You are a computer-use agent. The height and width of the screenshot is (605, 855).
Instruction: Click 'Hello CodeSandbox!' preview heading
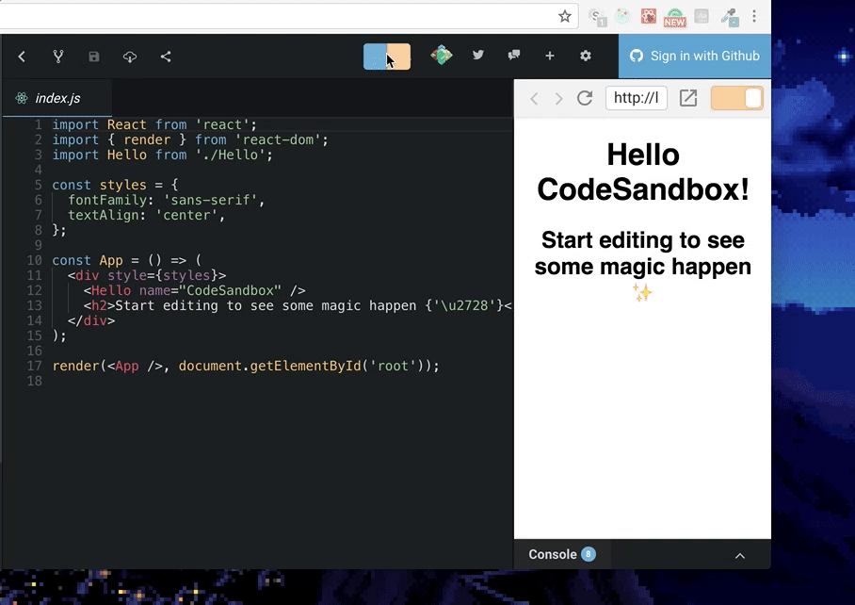(x=643, y=172)
